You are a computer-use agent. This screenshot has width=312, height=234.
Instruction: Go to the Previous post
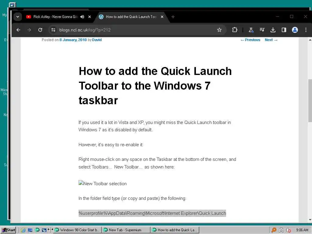coord(250,40)
